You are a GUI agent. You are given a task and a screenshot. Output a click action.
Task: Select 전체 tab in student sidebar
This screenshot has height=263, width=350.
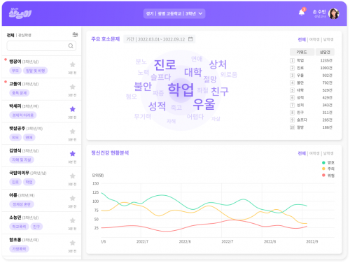click(x=10, y=35)
